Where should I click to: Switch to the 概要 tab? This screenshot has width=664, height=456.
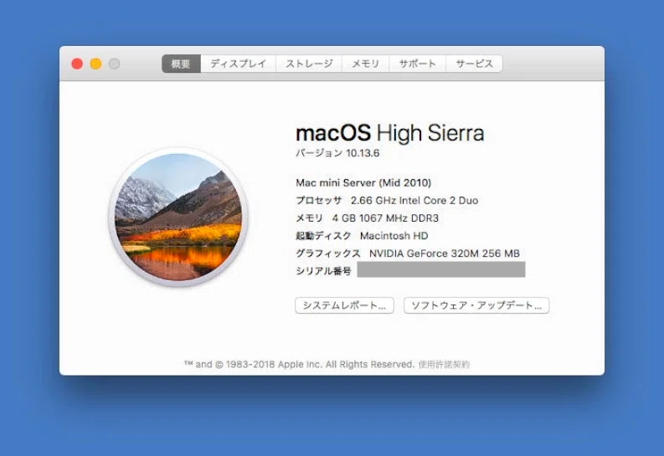[x=181, y=64]
